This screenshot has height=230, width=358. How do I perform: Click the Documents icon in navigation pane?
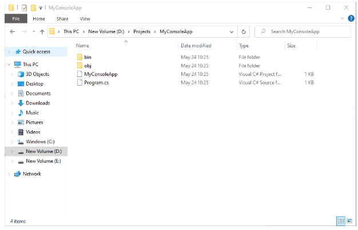click(x=21, y=94)
